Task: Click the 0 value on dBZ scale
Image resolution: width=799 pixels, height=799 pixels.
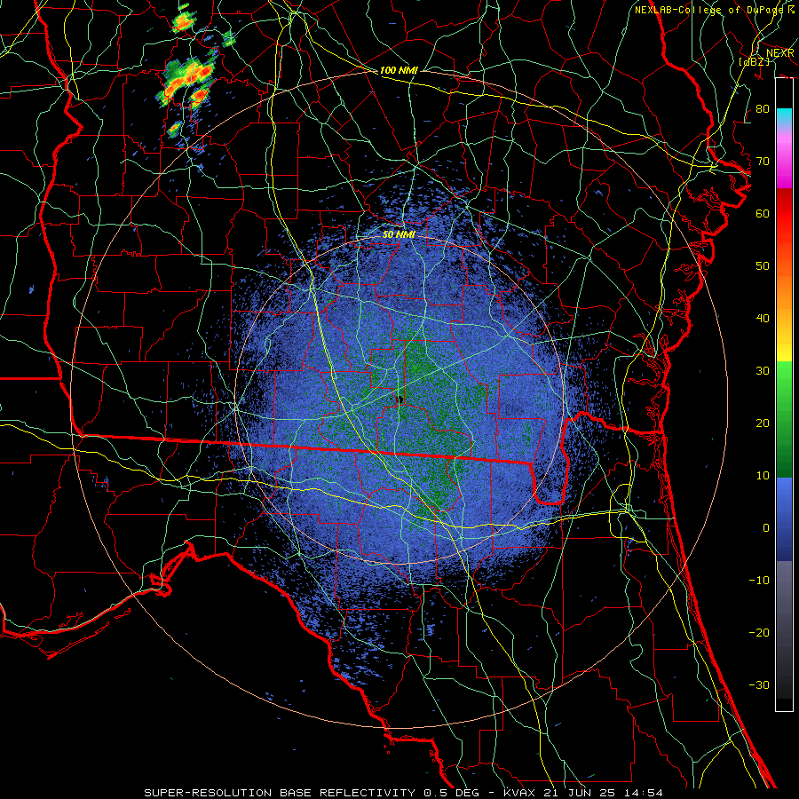Action: 766,528
